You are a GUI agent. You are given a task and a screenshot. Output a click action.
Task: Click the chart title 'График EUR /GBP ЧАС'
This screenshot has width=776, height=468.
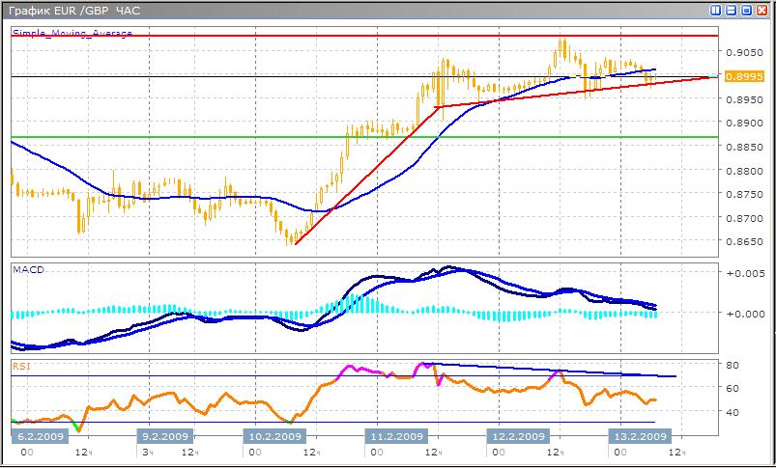click(x=74, y=10)
